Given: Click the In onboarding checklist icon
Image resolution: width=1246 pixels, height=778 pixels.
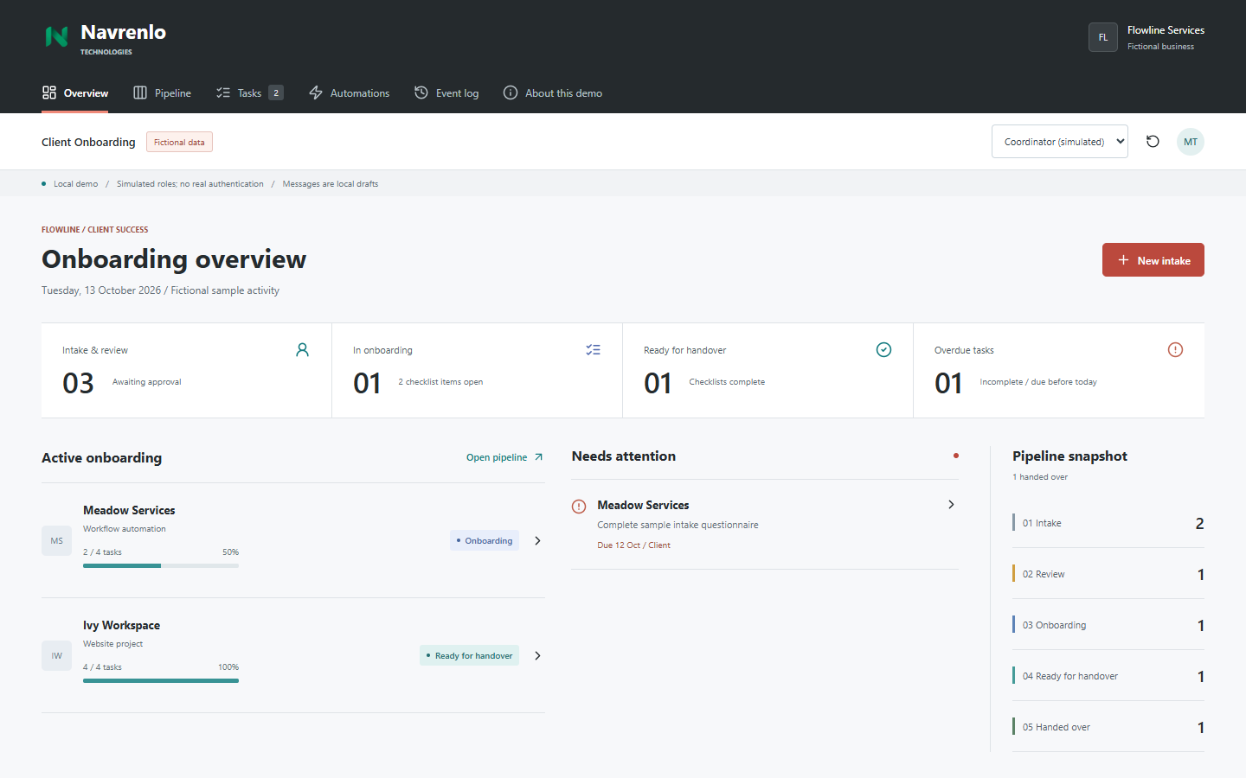Looking at the screenshot, I should (593, 350).
